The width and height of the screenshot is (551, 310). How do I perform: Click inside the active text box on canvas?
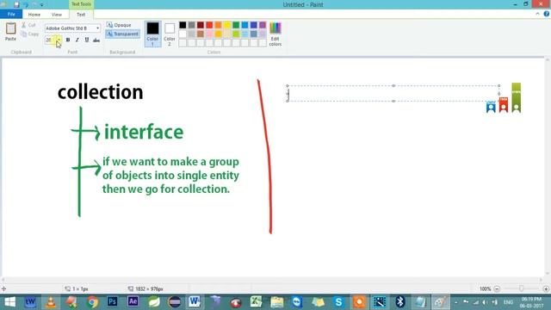pos(393,94)
